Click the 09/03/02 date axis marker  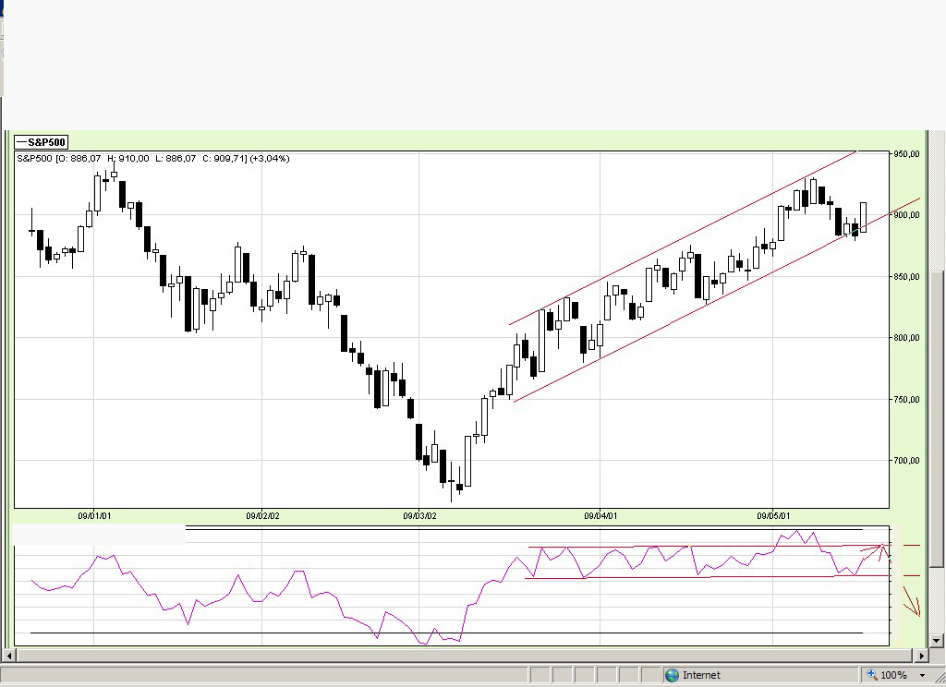419,515
